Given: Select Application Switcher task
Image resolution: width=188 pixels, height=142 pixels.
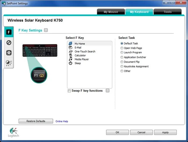Looking at the screenshot, I should (122, 57).
